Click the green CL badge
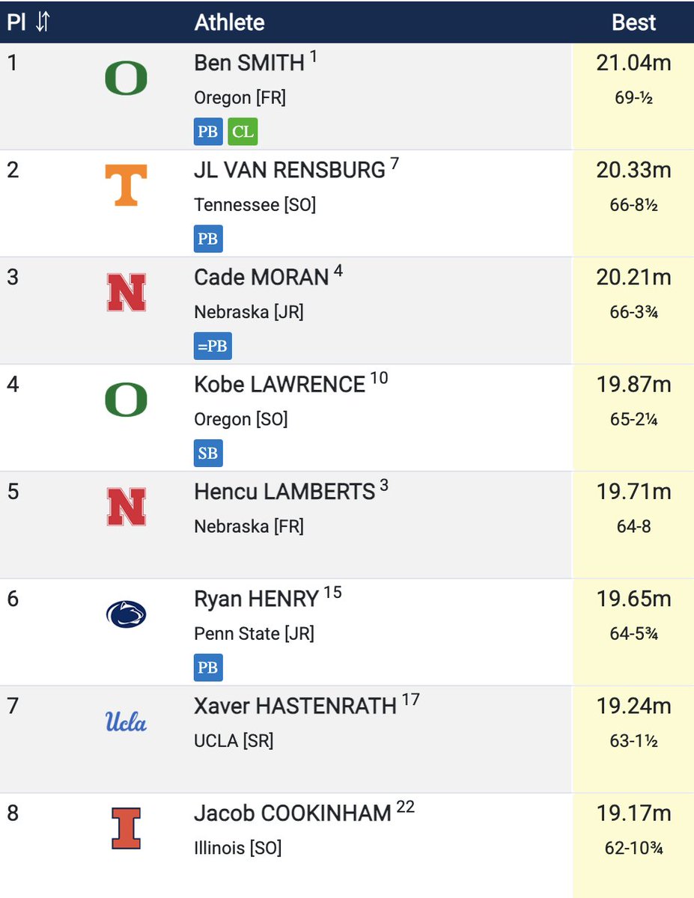The image size is (694, 898). 243,132
